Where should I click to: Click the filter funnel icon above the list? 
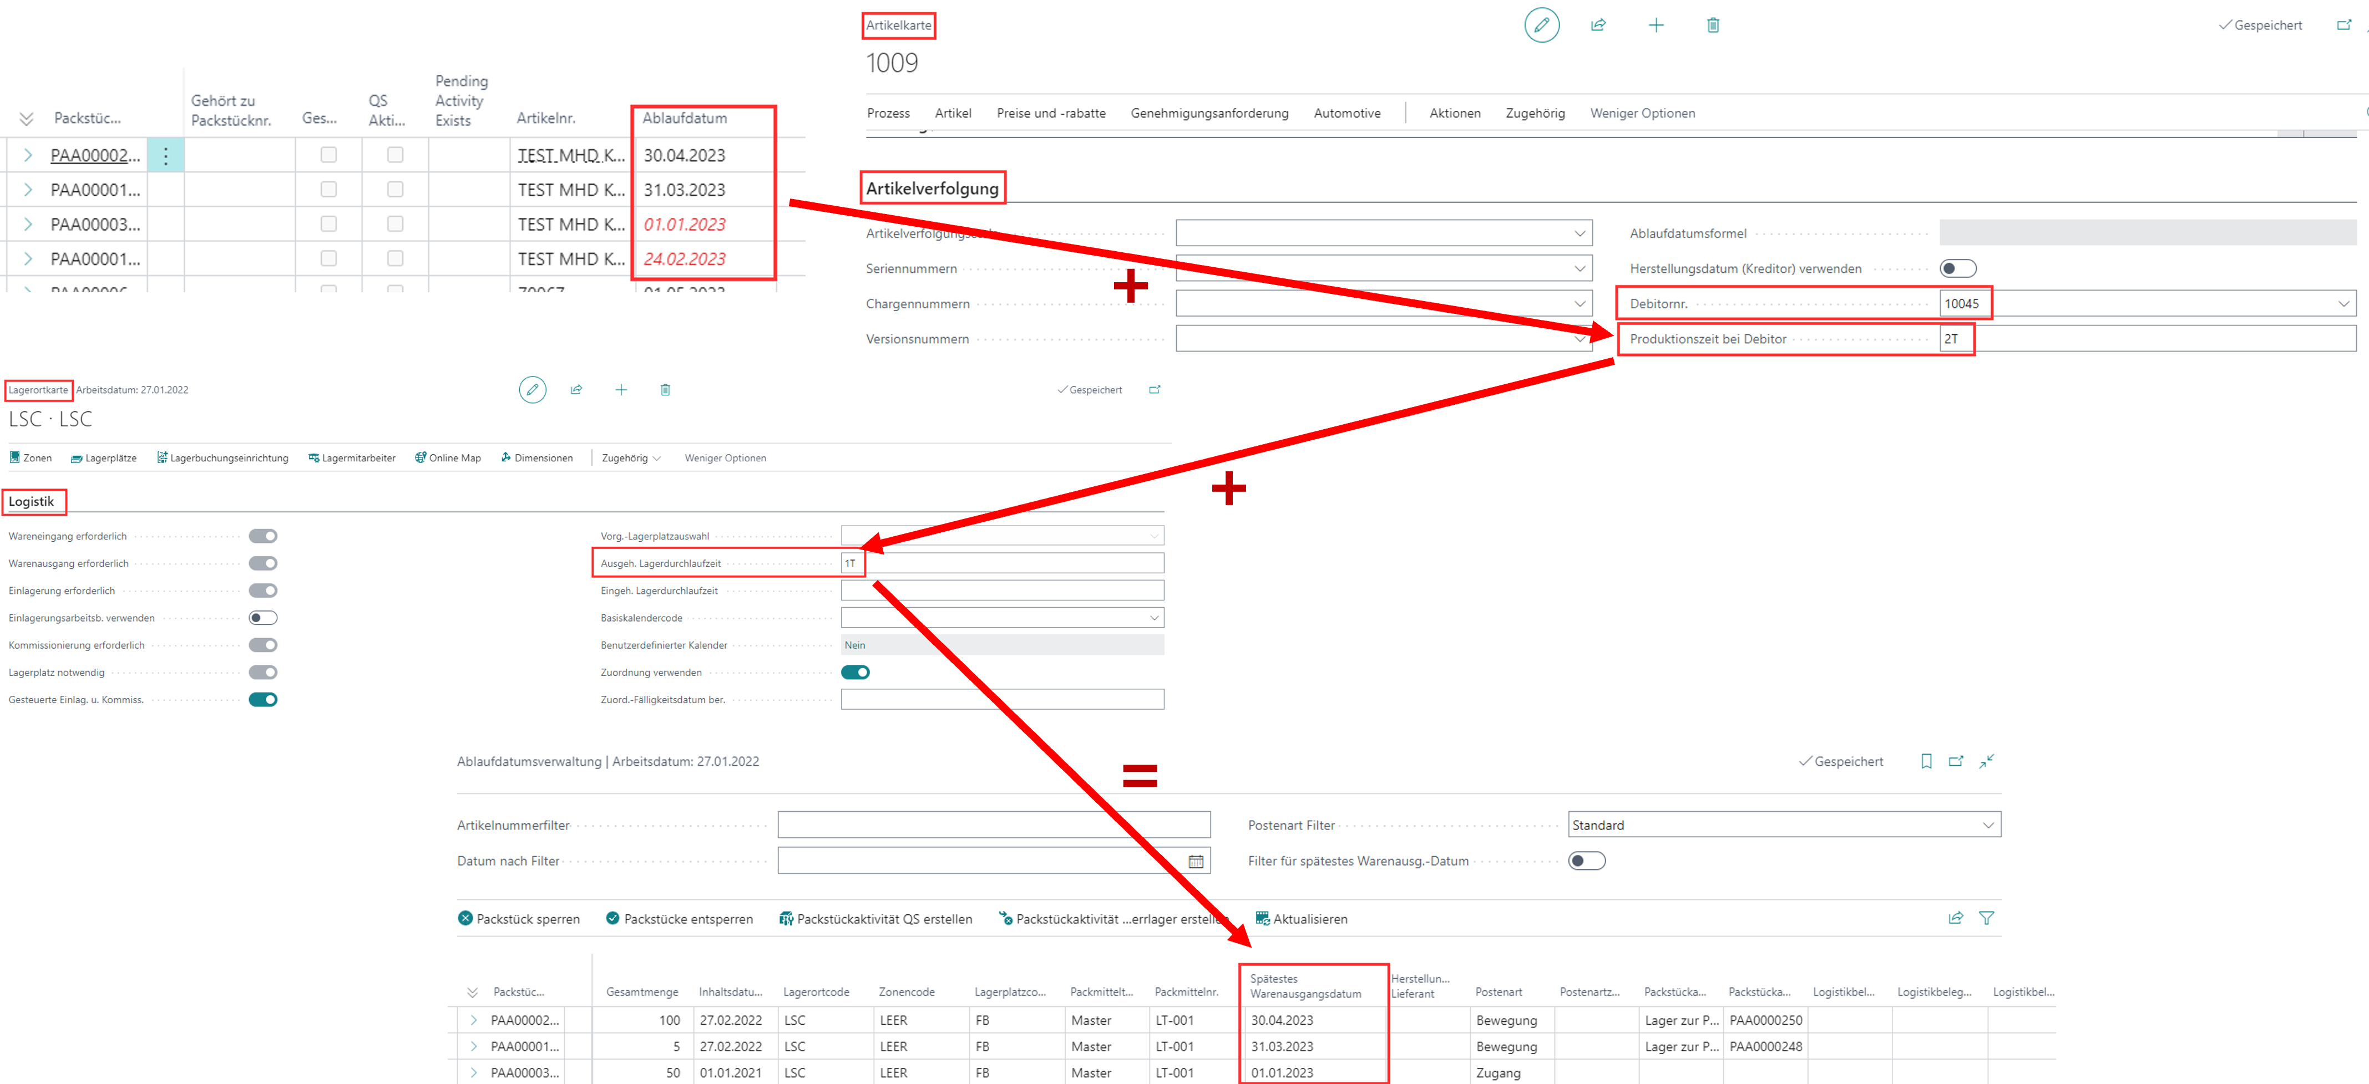(1986, 918)
